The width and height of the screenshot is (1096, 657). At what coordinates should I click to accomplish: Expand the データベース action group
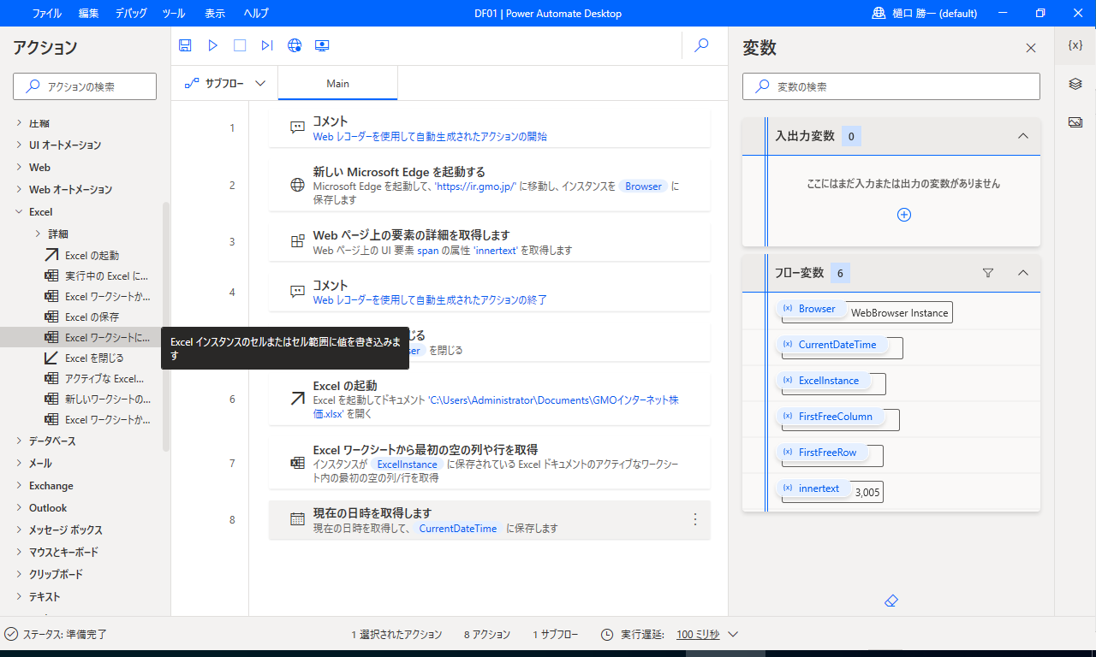pyautogui.click(x=19, y=441)
